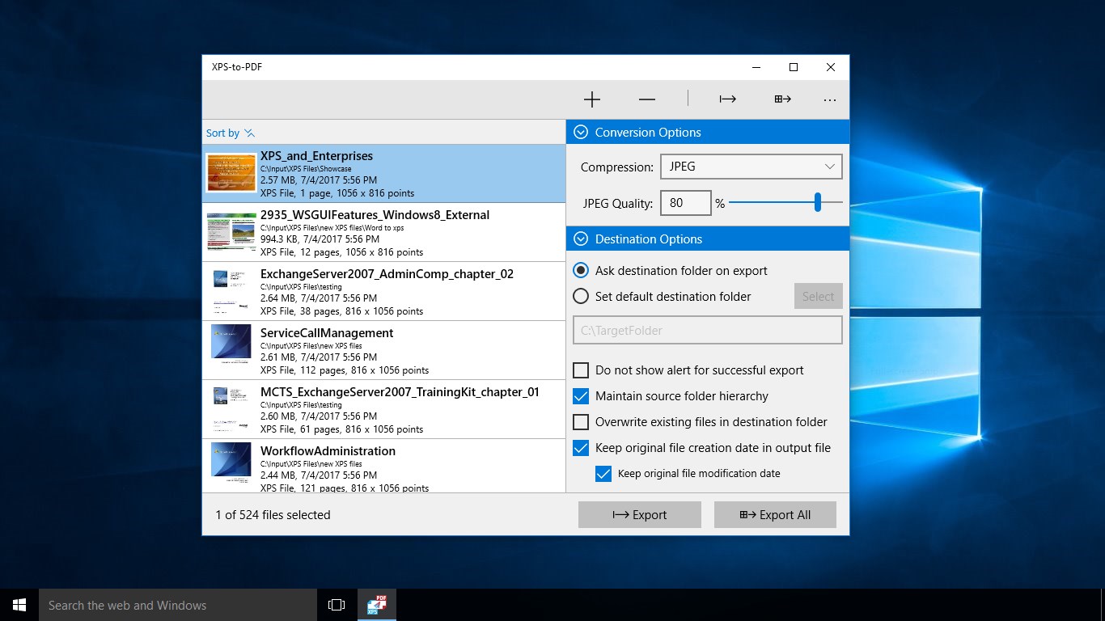Click the Export All button
The image size is (1105, 621).
(775, 515)
